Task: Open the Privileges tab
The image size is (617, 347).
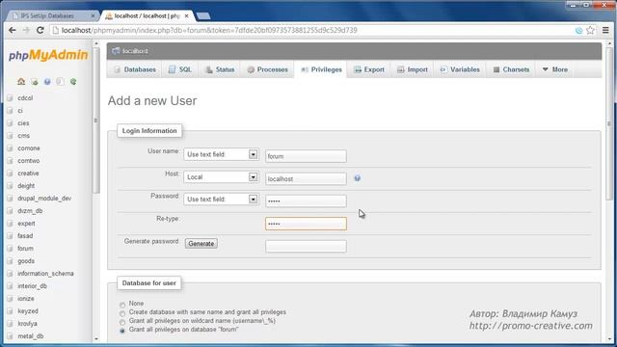Action: pyautogui.click(x=321, y=69)
